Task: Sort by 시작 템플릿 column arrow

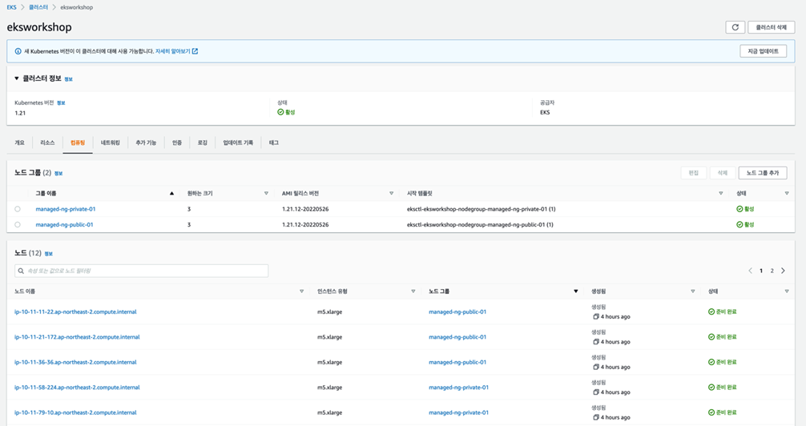Action: coord(720,193)
